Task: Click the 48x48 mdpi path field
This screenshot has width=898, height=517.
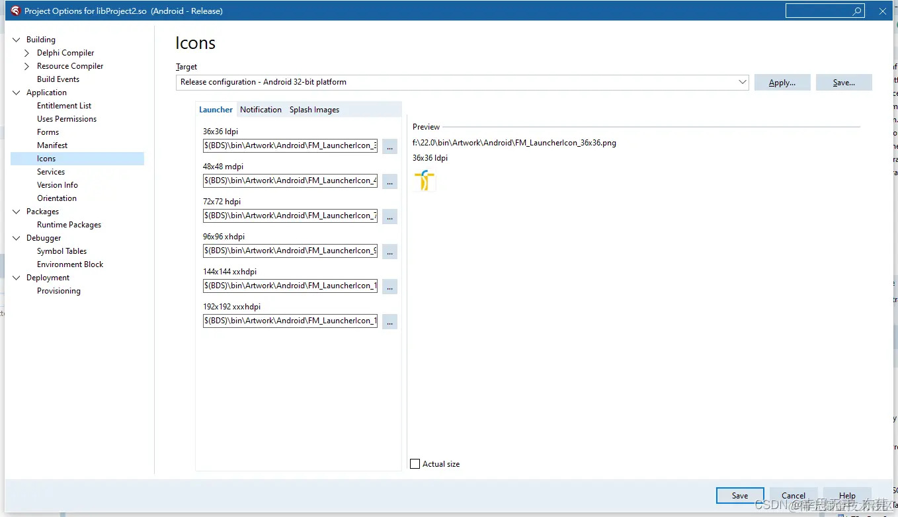Action: [x=290, y=180]
